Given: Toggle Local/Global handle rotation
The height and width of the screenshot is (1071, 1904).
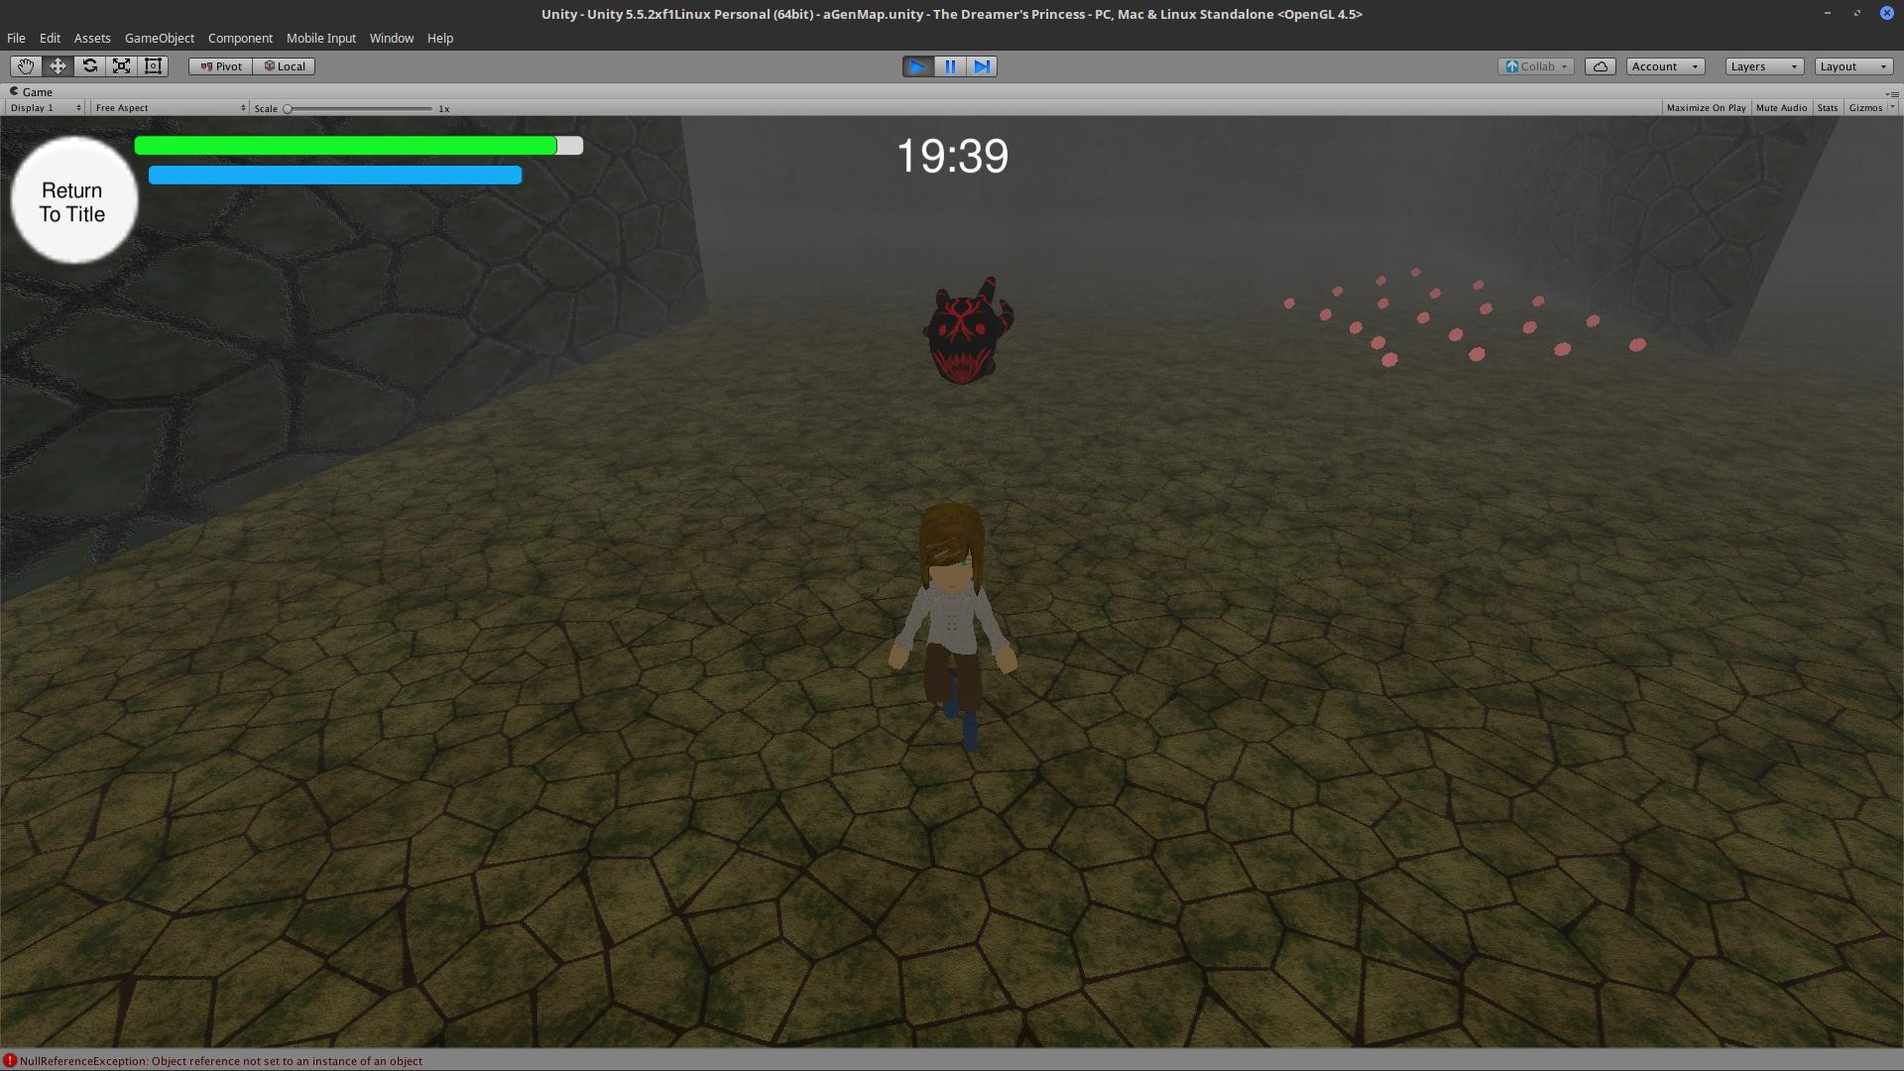Looking at the screenshot, I should coord(285,66).
